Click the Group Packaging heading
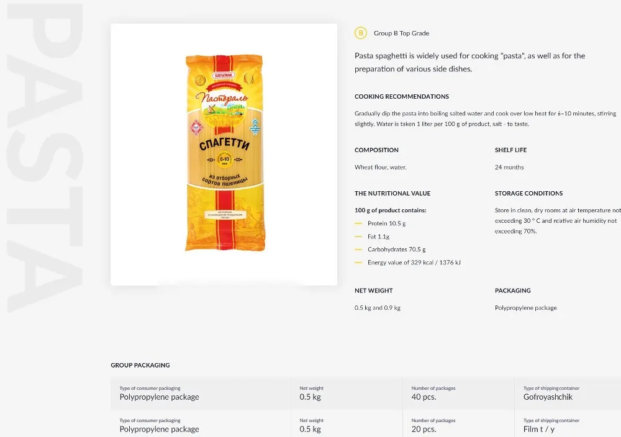This screenshot has width=621, height=437. click(x=140, y=365)
